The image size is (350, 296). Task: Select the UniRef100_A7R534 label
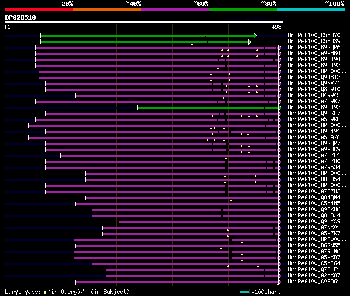point(314,168)
